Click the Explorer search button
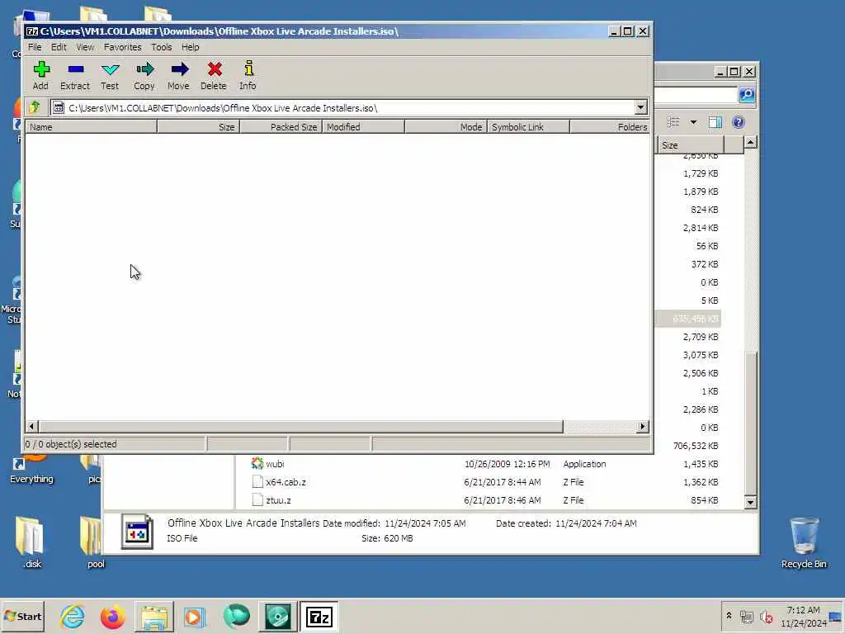The image size is (845, 634). (746, 94)
